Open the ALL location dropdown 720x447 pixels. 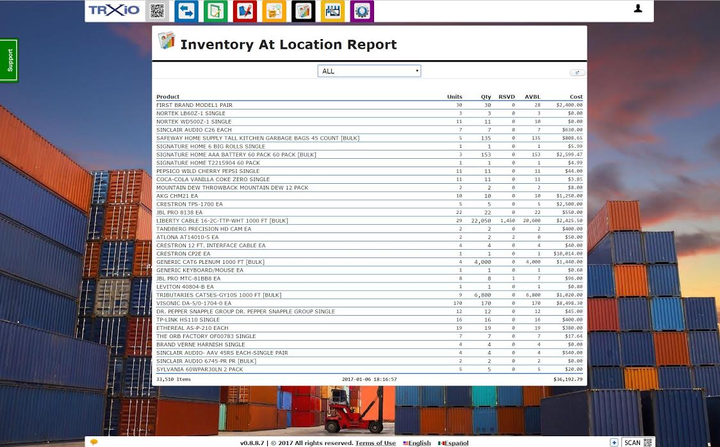coord(370,70)
